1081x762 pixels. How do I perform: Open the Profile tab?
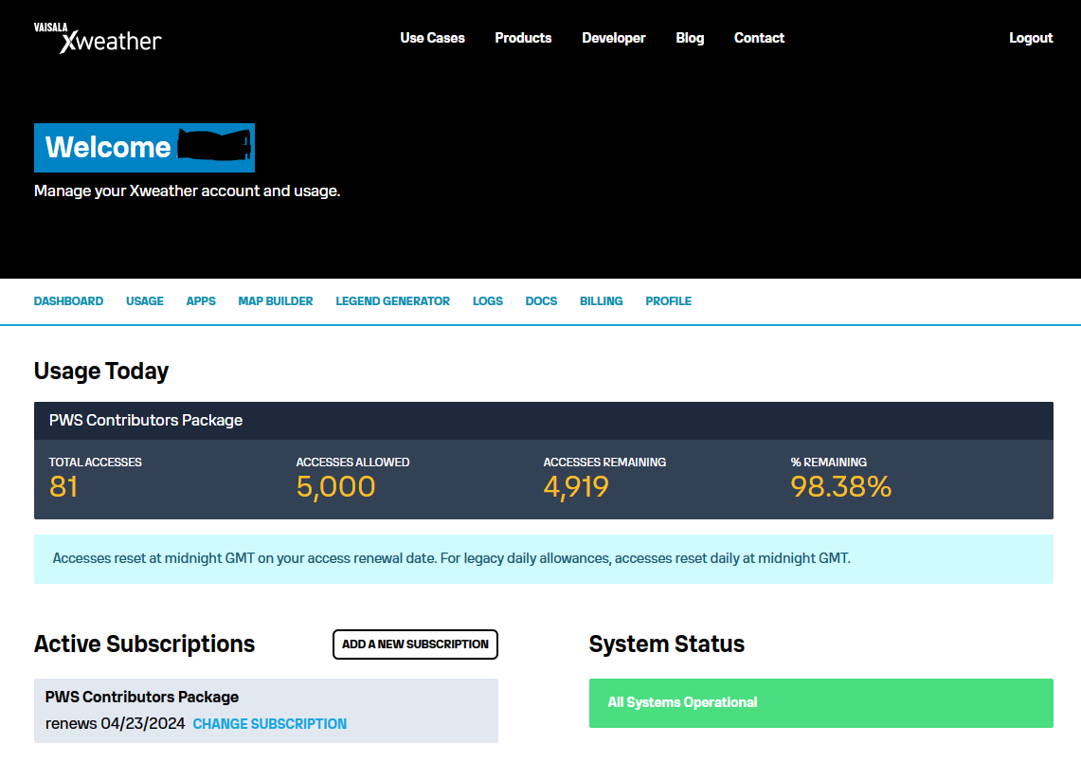coord(668,301)
